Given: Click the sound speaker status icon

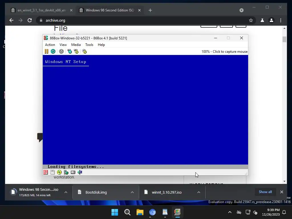Looking at the screenshot, I should coord(80,172).
